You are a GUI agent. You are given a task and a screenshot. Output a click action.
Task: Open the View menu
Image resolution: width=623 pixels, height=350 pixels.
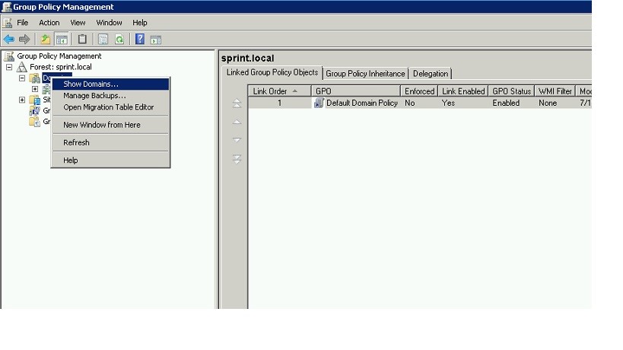coord(78,23)
